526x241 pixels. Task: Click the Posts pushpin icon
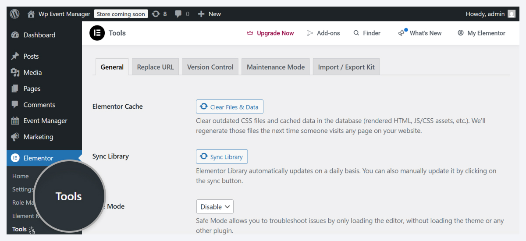coord(15,56)
